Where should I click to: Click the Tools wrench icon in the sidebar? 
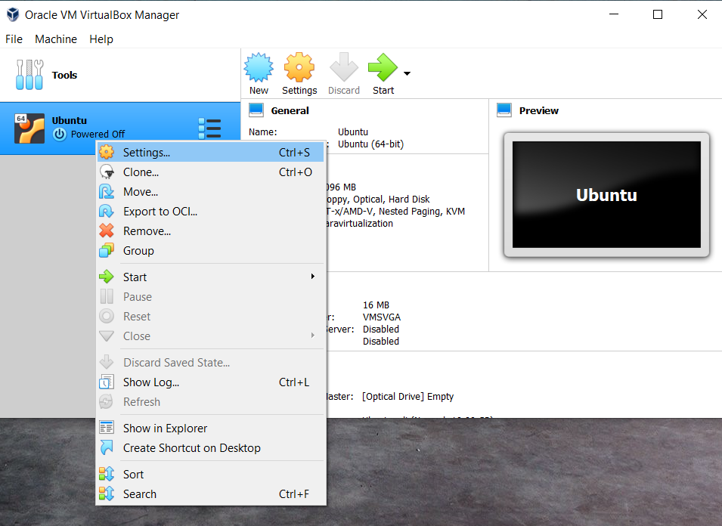[29, 75]
